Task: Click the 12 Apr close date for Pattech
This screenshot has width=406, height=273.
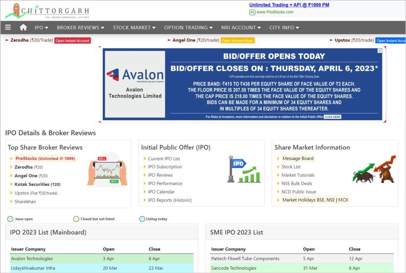Action: click(355, 258)
